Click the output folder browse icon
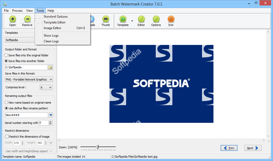This screenshot has width=273, height=161. pyautogui.click(x=50, y=67)
